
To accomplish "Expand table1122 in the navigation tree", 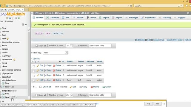I will [1, 87].
